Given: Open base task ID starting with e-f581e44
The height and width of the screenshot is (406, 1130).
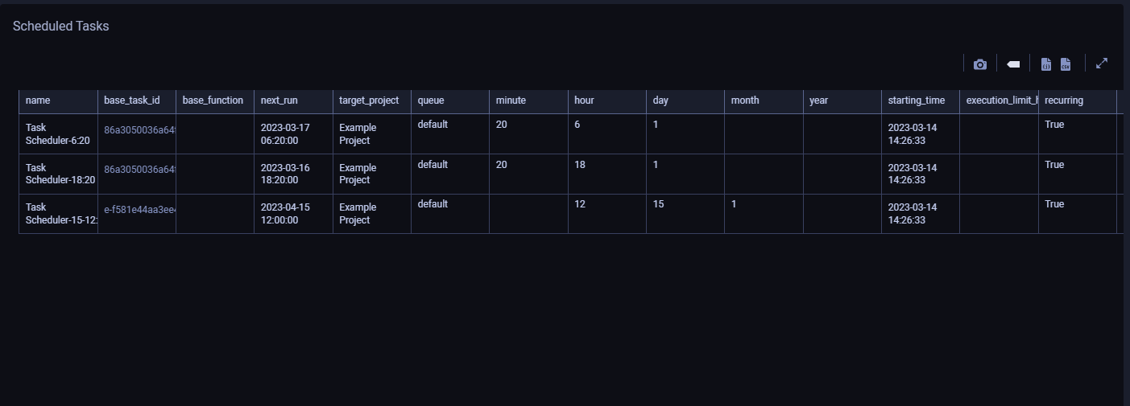Looking at the screenshot, I should 139,209.
